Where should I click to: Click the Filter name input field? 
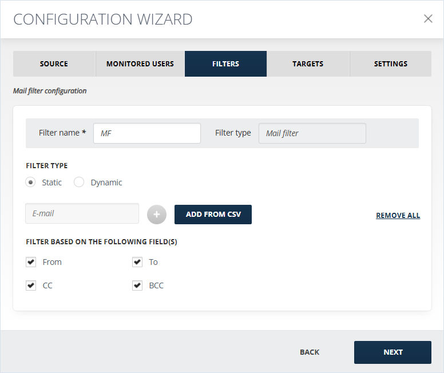[147, 133]
